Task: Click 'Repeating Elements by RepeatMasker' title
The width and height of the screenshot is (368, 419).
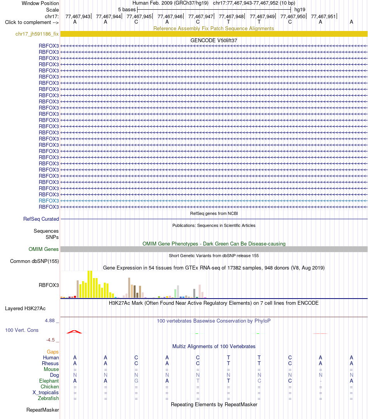Action: click(214, 405)
